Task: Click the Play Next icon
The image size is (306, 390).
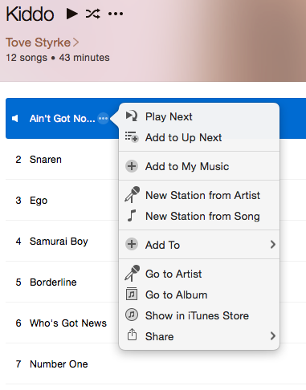Action: tap(132, 116)
